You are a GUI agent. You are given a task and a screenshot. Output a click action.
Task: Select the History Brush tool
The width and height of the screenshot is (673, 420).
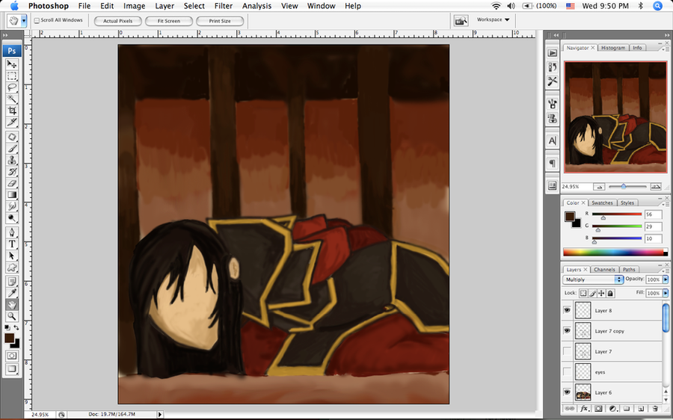click(11, 172)
